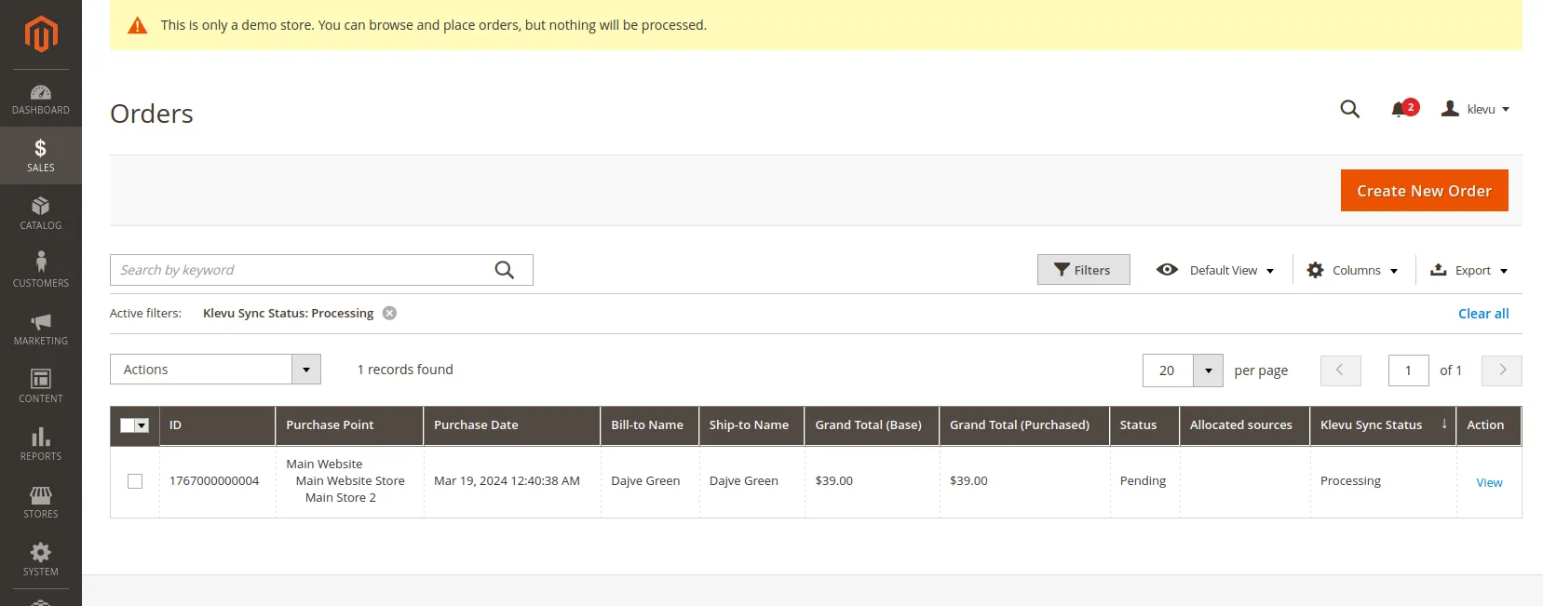Select the checkbox for order 1767000000004
This screenshot has width=1543, height=606.
click(135, 481)
